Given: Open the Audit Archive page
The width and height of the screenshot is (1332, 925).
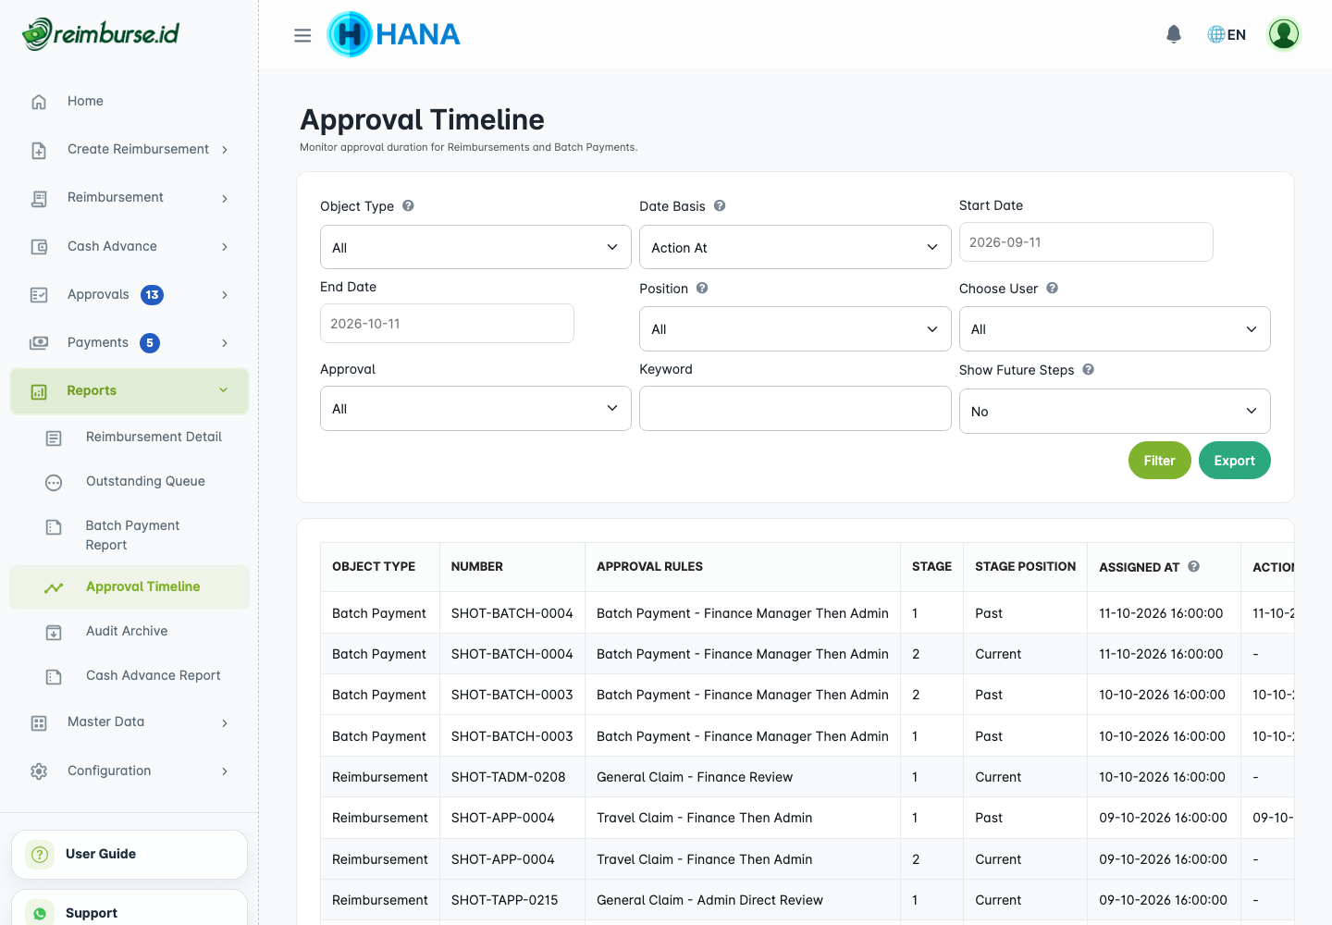Looking at the screenshot, I should [129, 632].
